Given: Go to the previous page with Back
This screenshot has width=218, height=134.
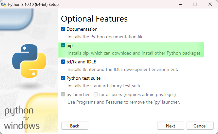Looking at the screenshot, I should pyautogui.click(x=75, y=126).
